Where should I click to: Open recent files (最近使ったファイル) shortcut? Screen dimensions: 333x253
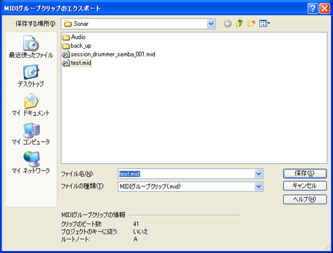[31, 47]
